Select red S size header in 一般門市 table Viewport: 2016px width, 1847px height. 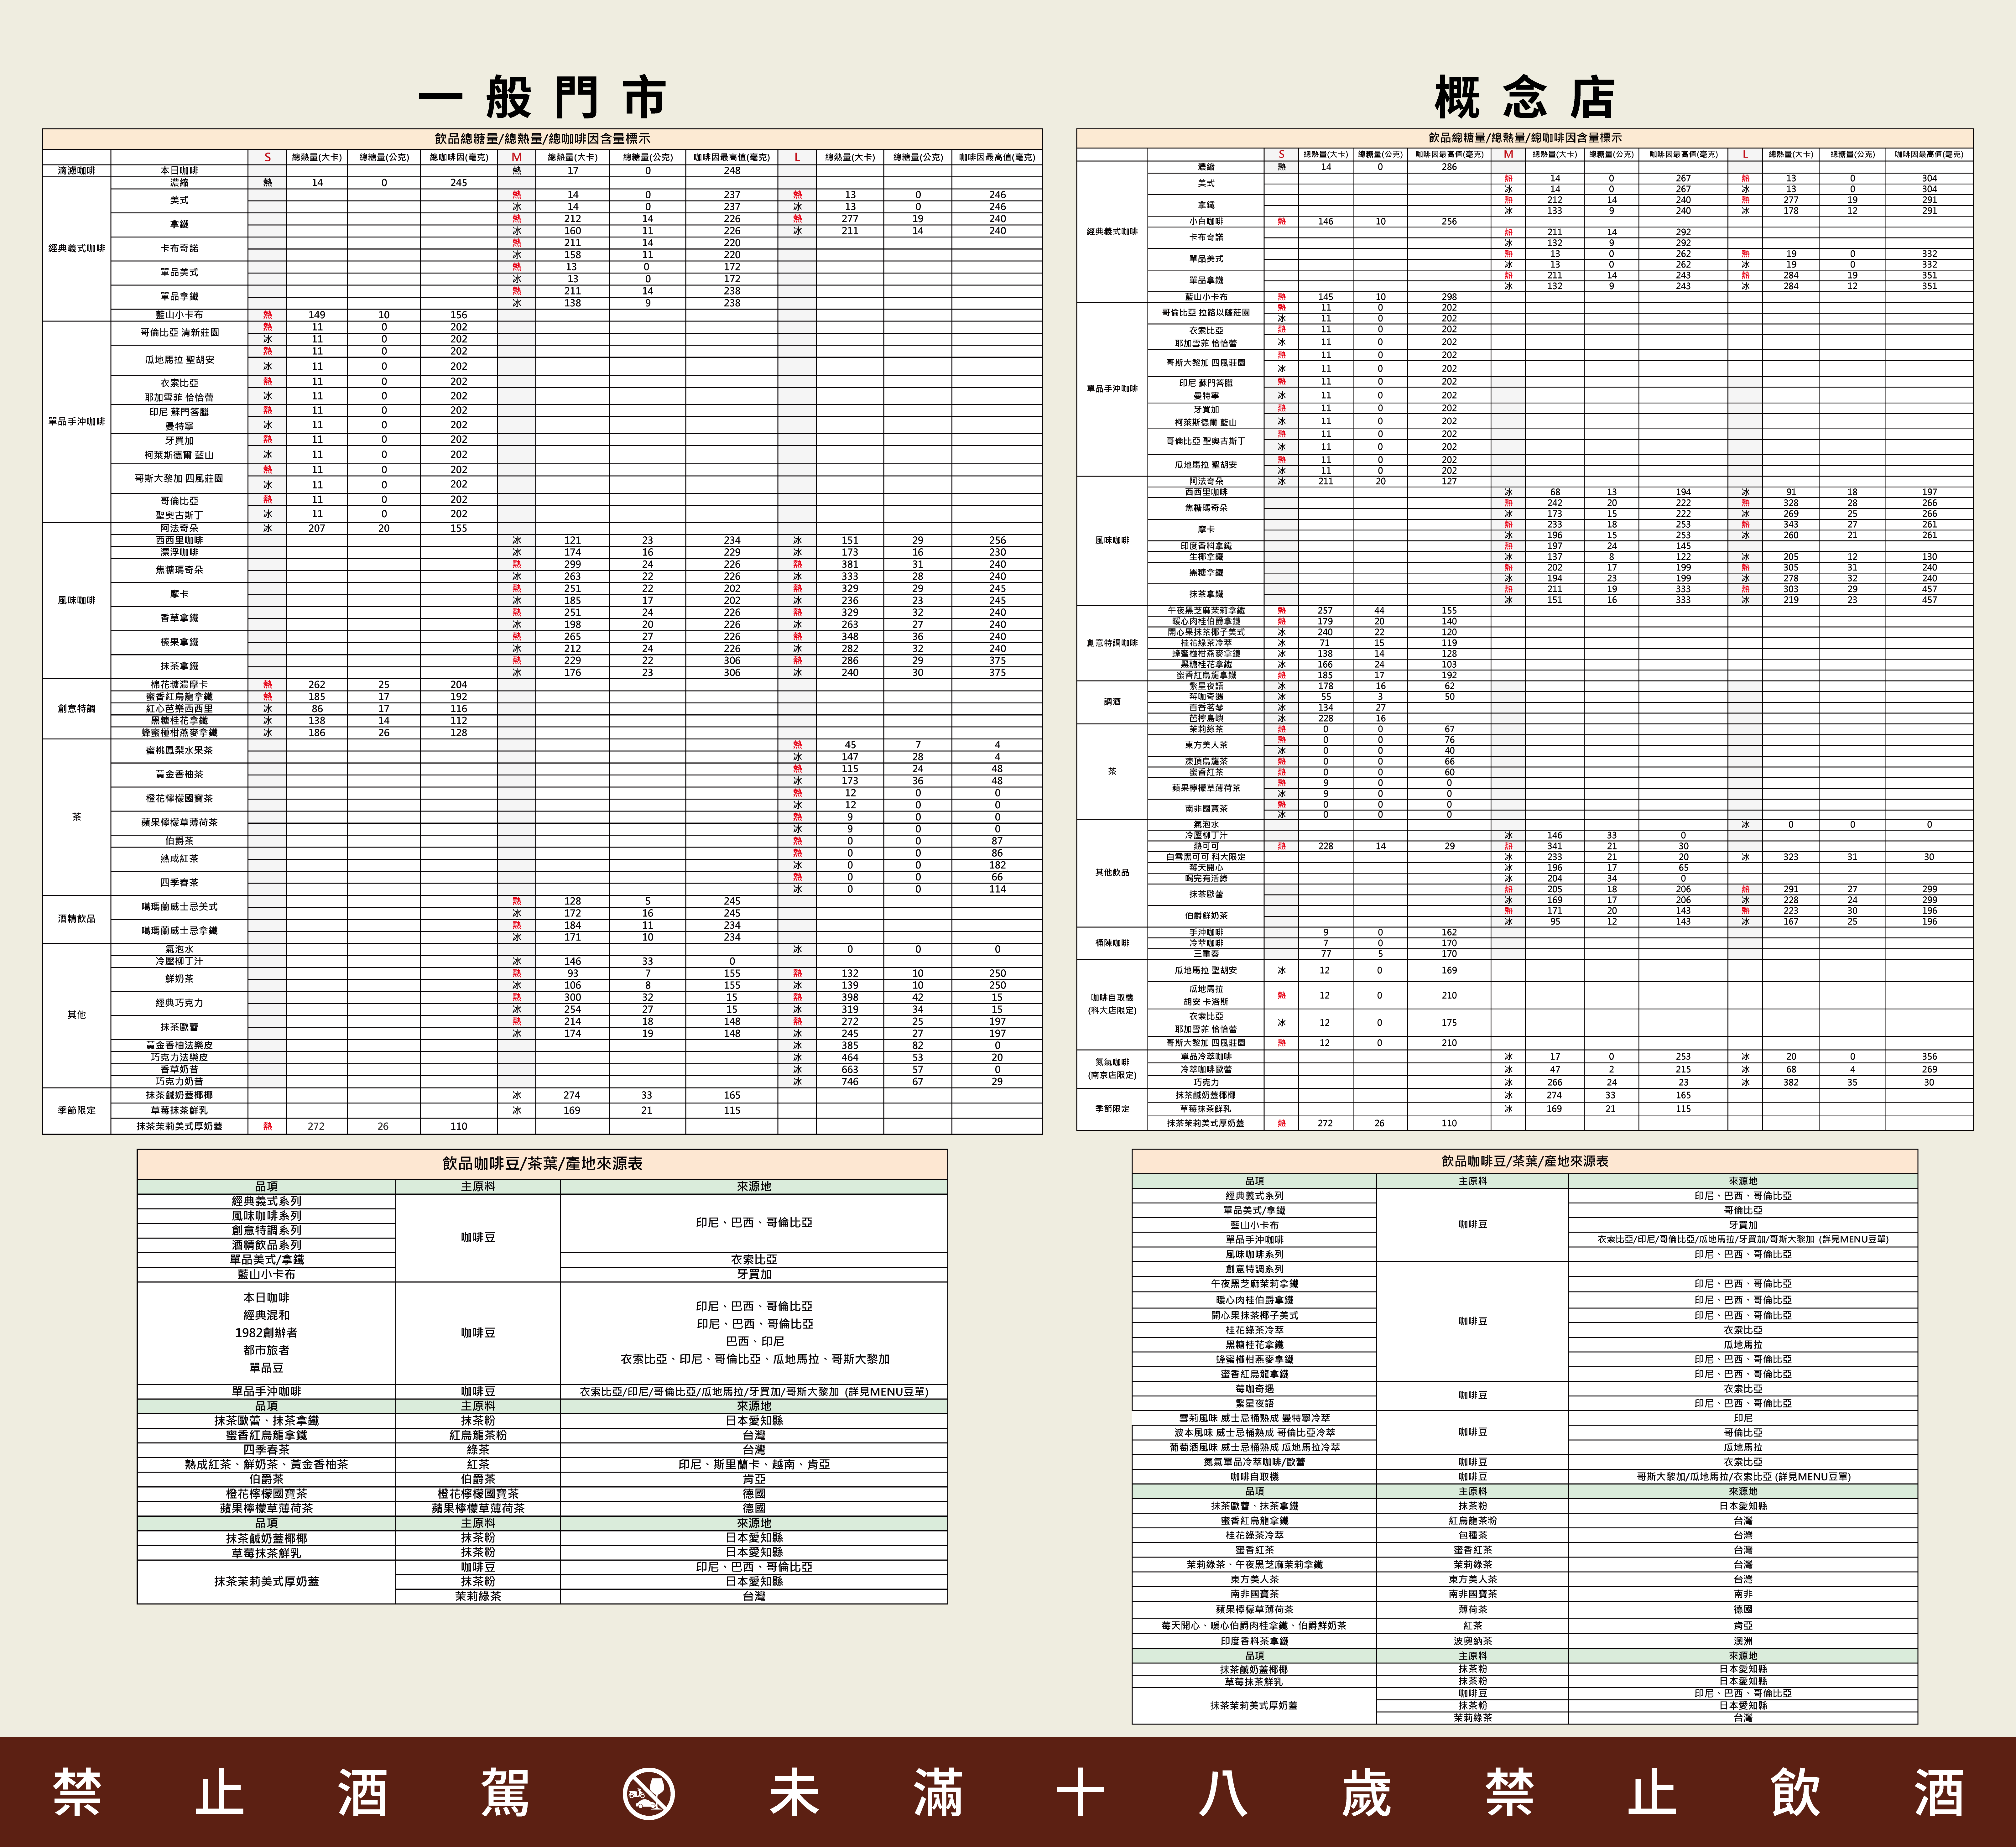[x=267, y=157]
